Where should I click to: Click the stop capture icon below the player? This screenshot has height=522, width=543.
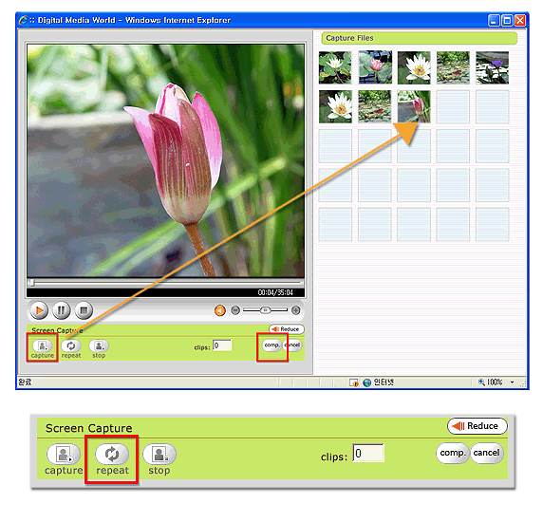(99, 345)
